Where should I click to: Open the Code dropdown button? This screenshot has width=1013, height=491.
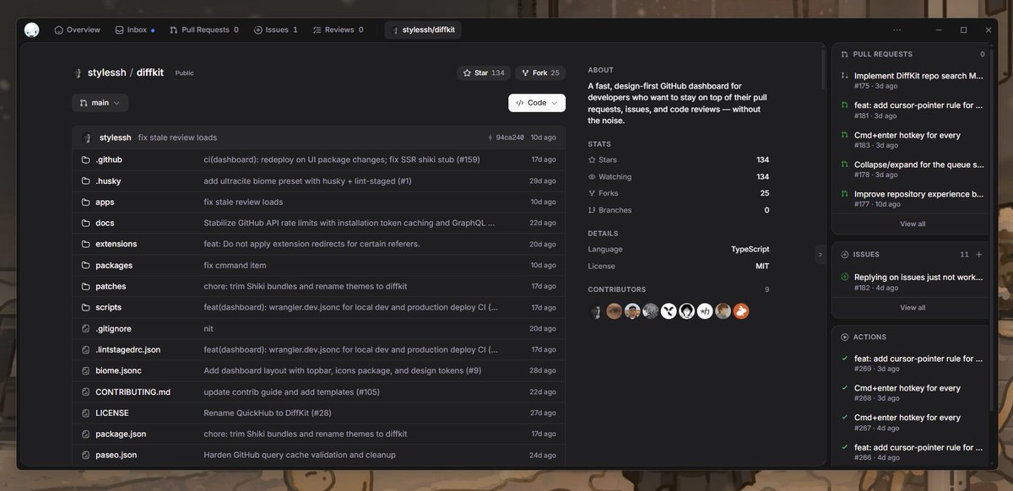tap(537, 103)
